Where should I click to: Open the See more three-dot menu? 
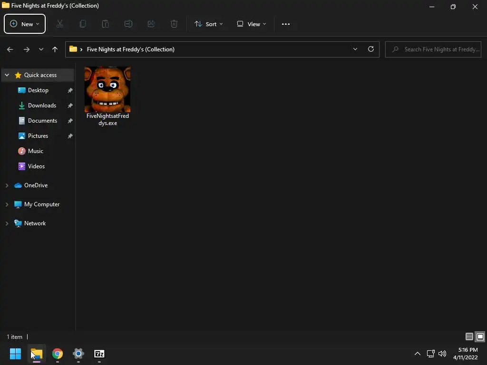tap(286, 24)
